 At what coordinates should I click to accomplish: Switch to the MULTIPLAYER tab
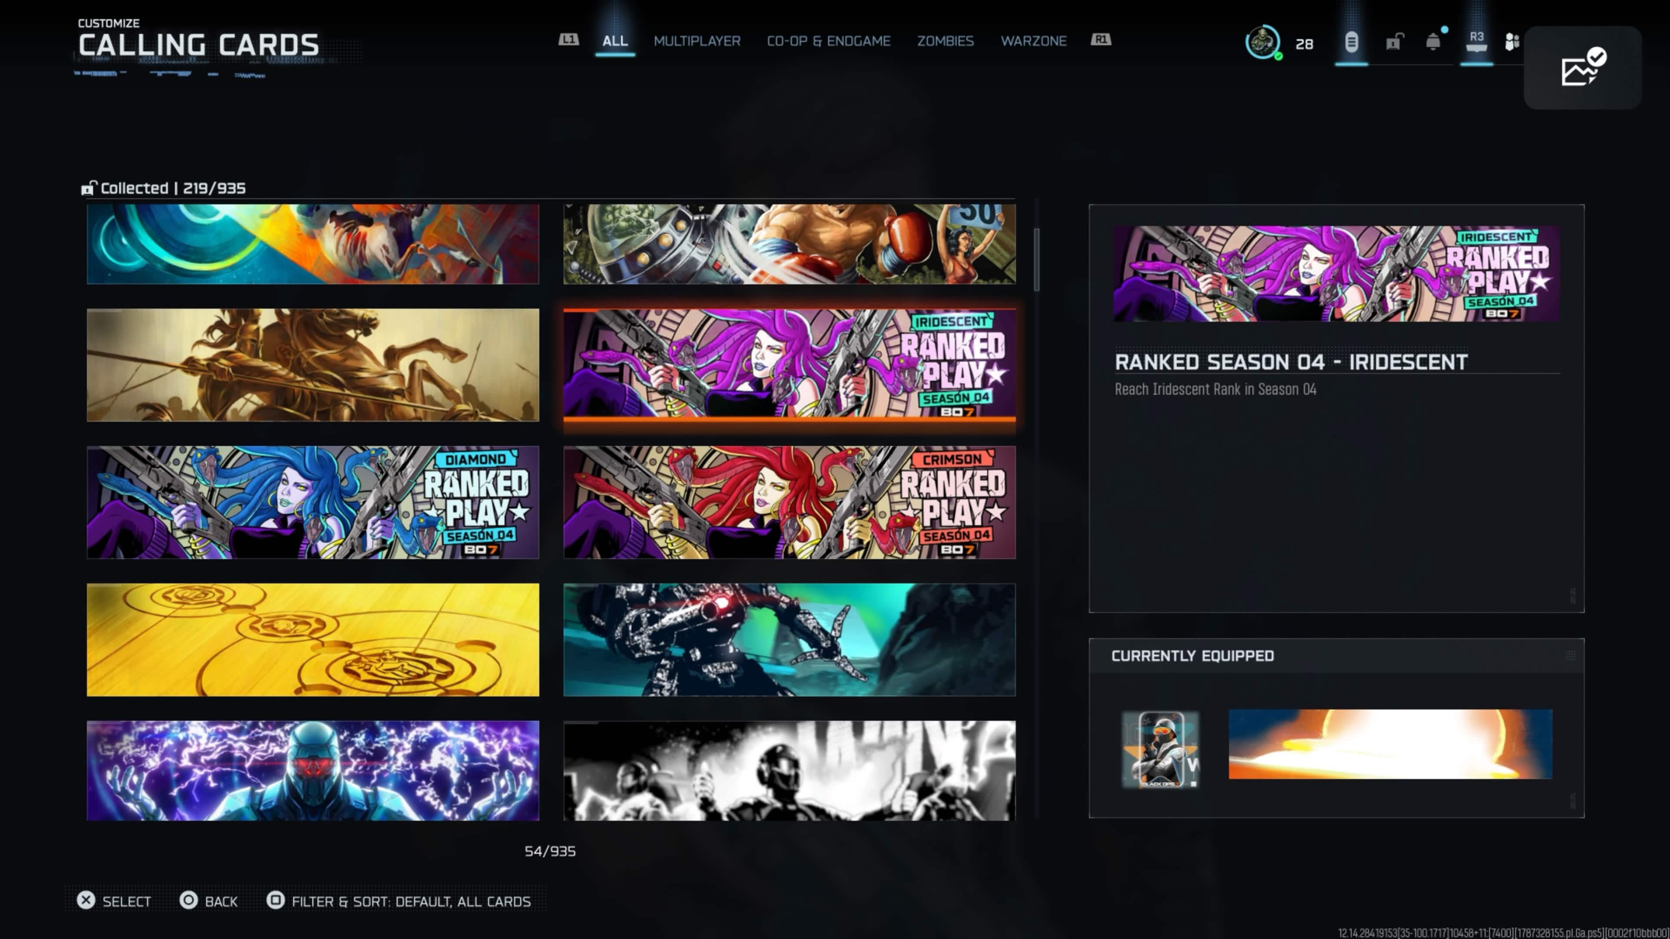tap(697, 41)
